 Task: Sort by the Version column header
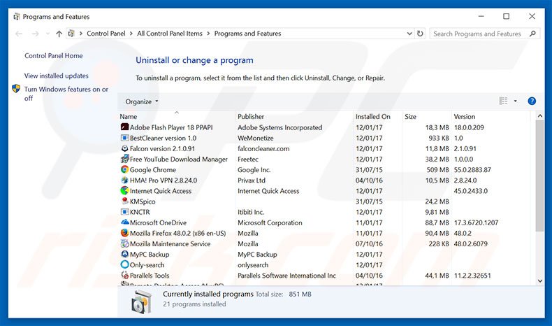(x=491, y=116)
